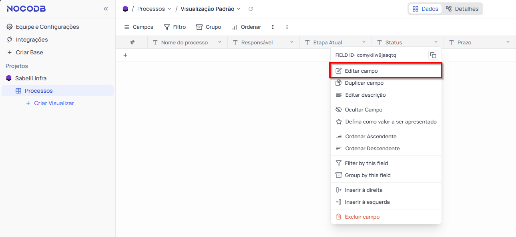Choose Ordenar Ascendente from the menu
The image size is (516, 237).
(370, 136)
